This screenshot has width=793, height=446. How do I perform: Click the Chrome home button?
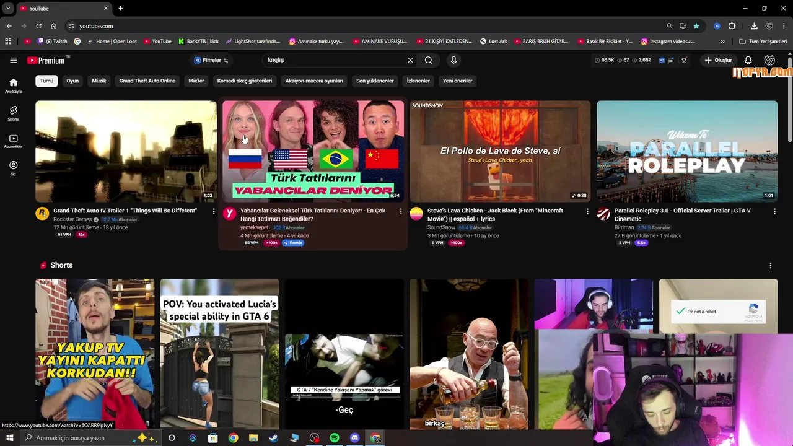pos(53,26)
